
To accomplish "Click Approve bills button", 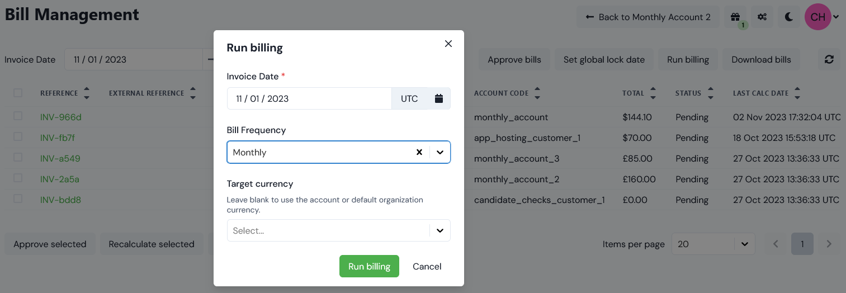I will click(x=514, y=59).
